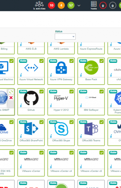The height and width of the screenshot is (188, 121).
Task: Show info for AWS Lambda
Action: click(51, 45)
